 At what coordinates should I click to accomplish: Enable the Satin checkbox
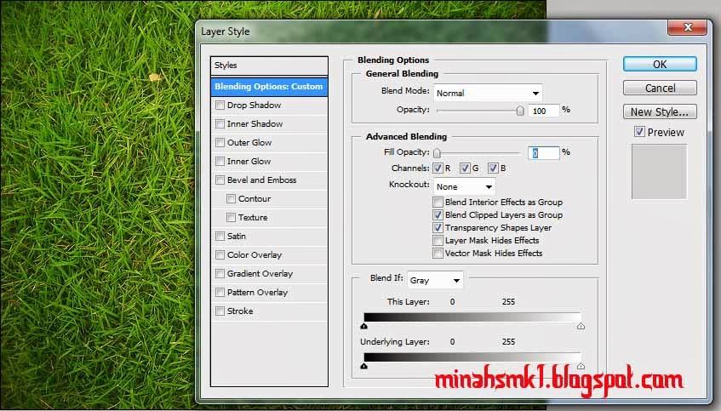pos(220,237)
